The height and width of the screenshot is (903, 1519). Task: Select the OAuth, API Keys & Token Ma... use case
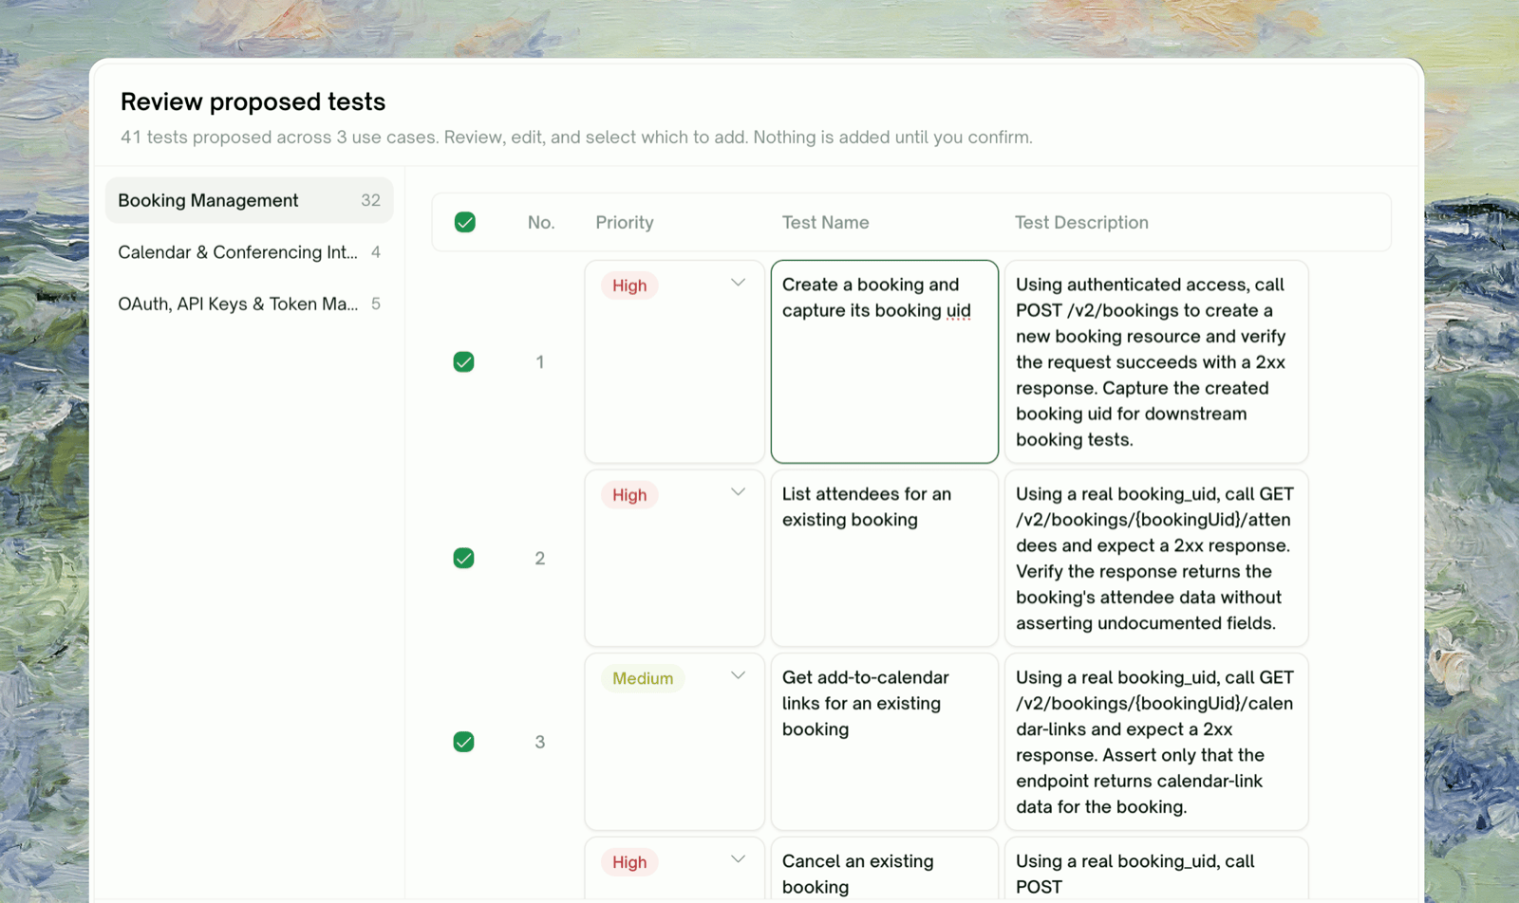[x=249, y=304]
